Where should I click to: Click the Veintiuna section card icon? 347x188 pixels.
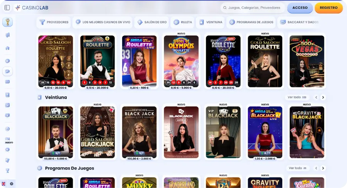tap(39, 97)
